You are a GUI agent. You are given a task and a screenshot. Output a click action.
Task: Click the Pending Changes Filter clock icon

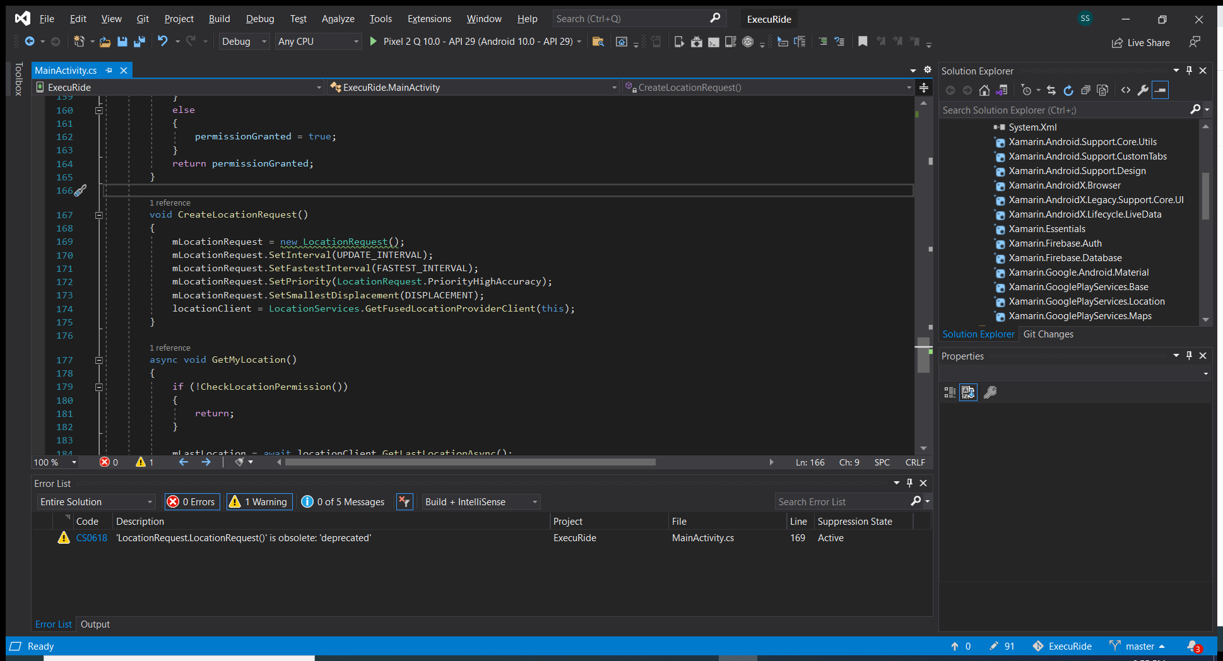click(x=1027, y=90)
